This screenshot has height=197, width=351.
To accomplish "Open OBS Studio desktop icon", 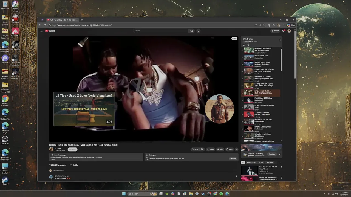I will (x=5, y=140).
